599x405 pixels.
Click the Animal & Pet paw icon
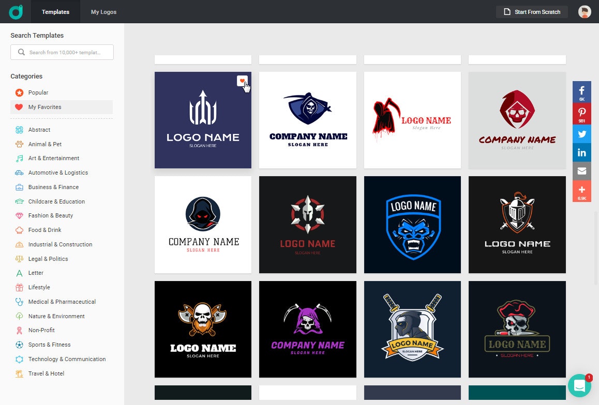click(x=19, y=144)
